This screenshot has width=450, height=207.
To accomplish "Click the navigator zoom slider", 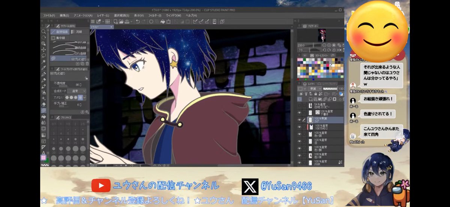I will pos(313,45).
